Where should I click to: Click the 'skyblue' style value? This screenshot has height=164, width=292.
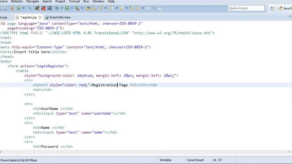coord(84,76)
